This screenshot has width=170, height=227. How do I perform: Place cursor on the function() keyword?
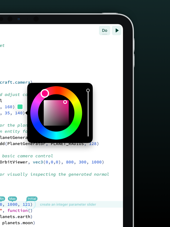tap(20, 211)
